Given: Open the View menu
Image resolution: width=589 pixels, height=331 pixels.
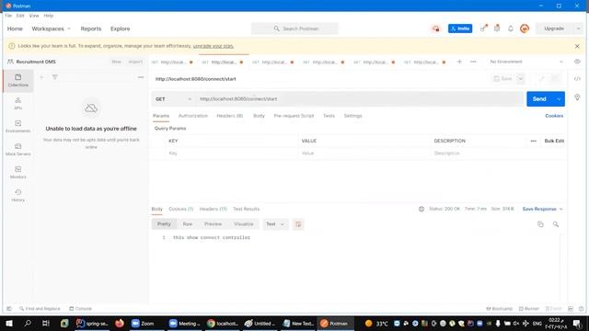Looking at the screenshot, I should pos(34,16).
